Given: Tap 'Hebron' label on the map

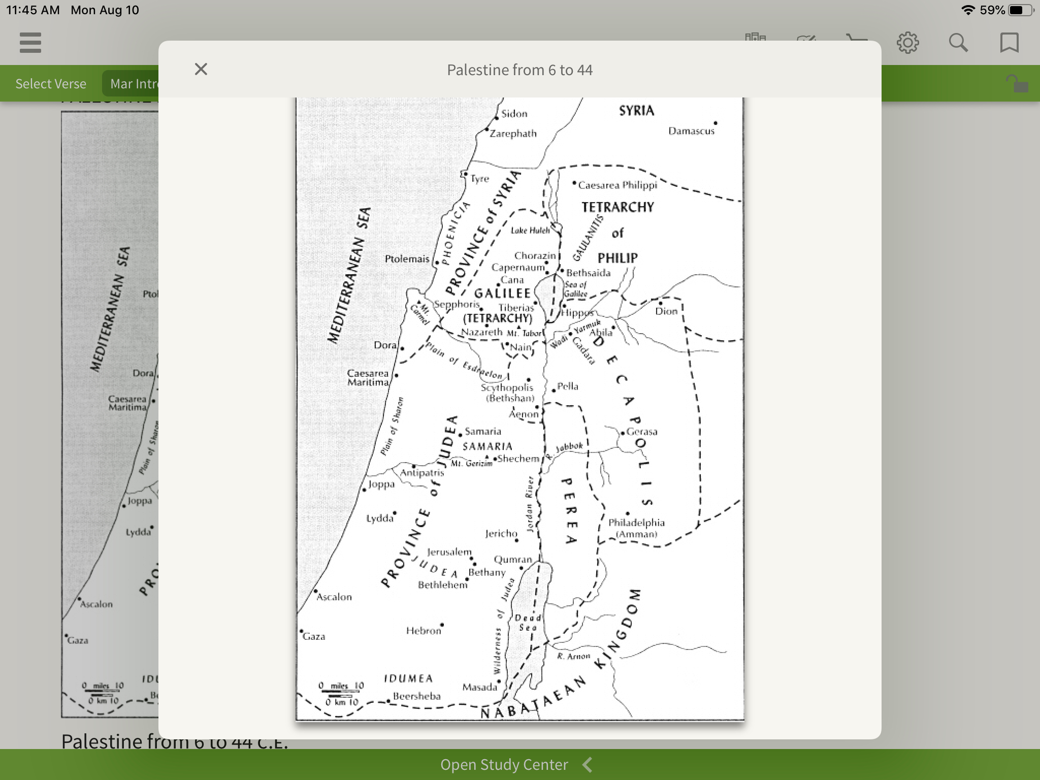Looking at the screenshot, I should point(424,631).
